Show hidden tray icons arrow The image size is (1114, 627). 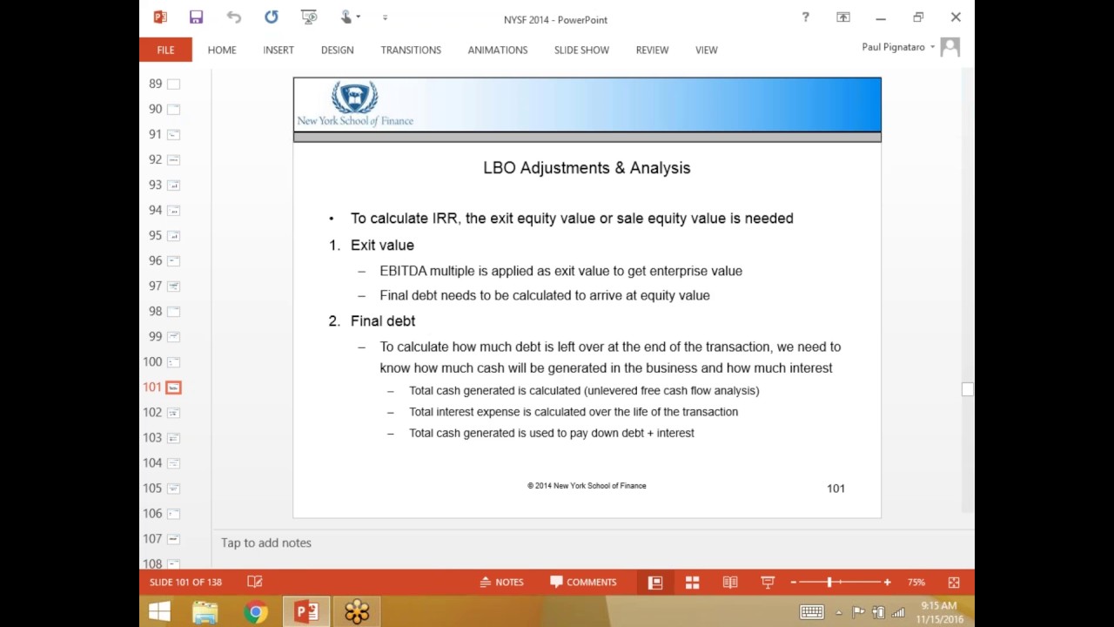(x=839, y=612)
